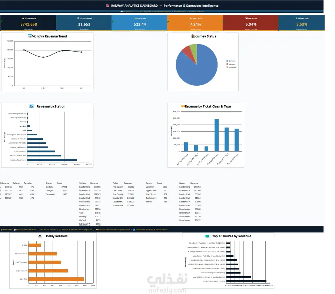This screenshot has height=294, width=335.
Task: Click the Cancelled legend swatch
Action: tap(227, 67)
